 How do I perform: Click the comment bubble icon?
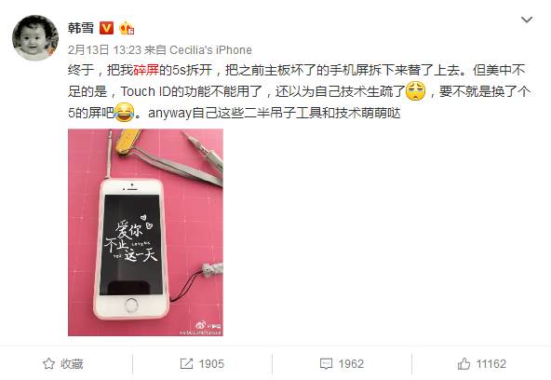[x=326, y=364]
